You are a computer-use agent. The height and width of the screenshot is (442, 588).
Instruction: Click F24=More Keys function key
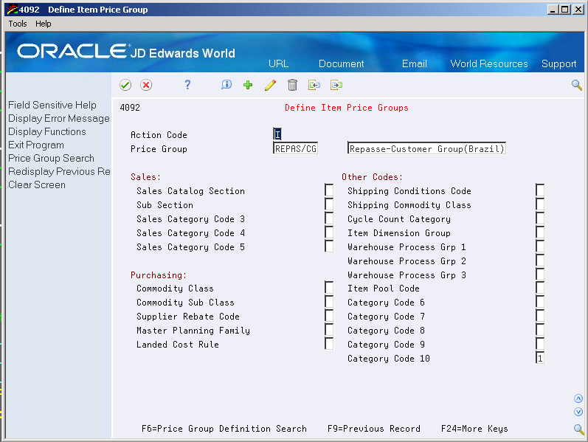click(x=474, y=429)
